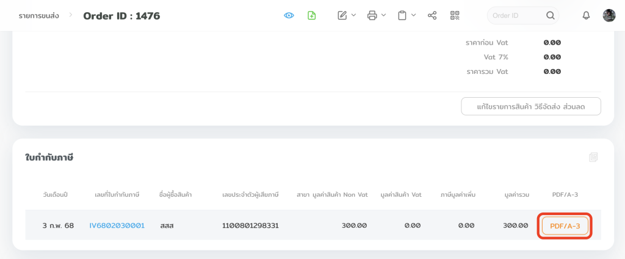Click the printer icon
This screenshot has height=259, width=625.
pos(372,15)
